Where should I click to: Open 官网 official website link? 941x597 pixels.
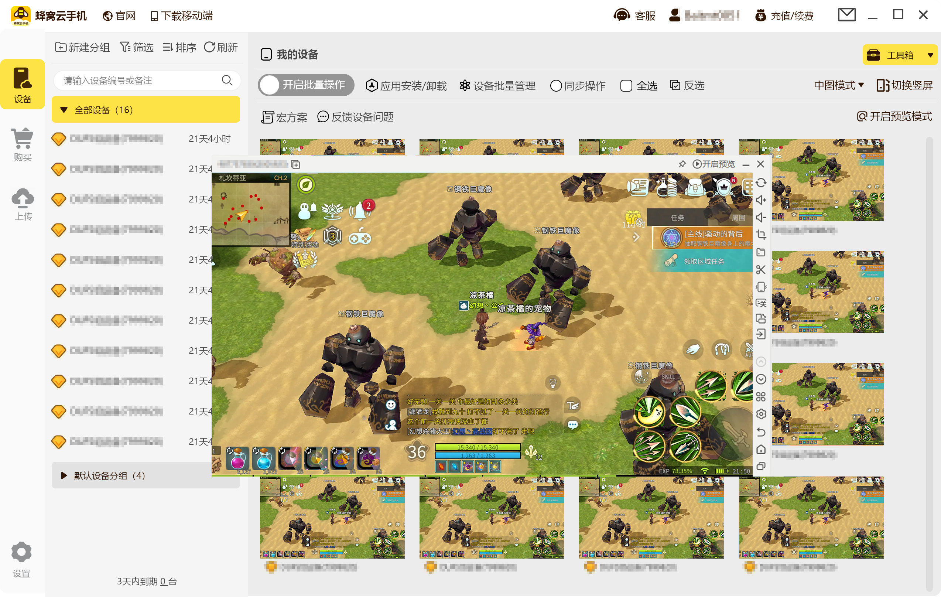[119, 16]
